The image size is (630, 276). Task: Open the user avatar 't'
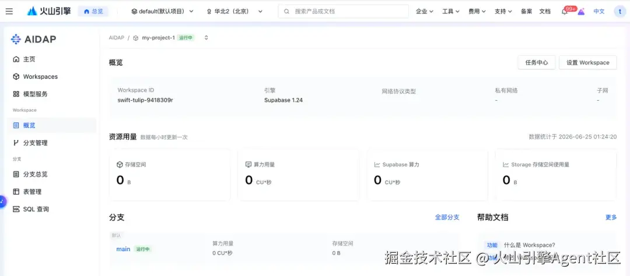tap(620, 11)
